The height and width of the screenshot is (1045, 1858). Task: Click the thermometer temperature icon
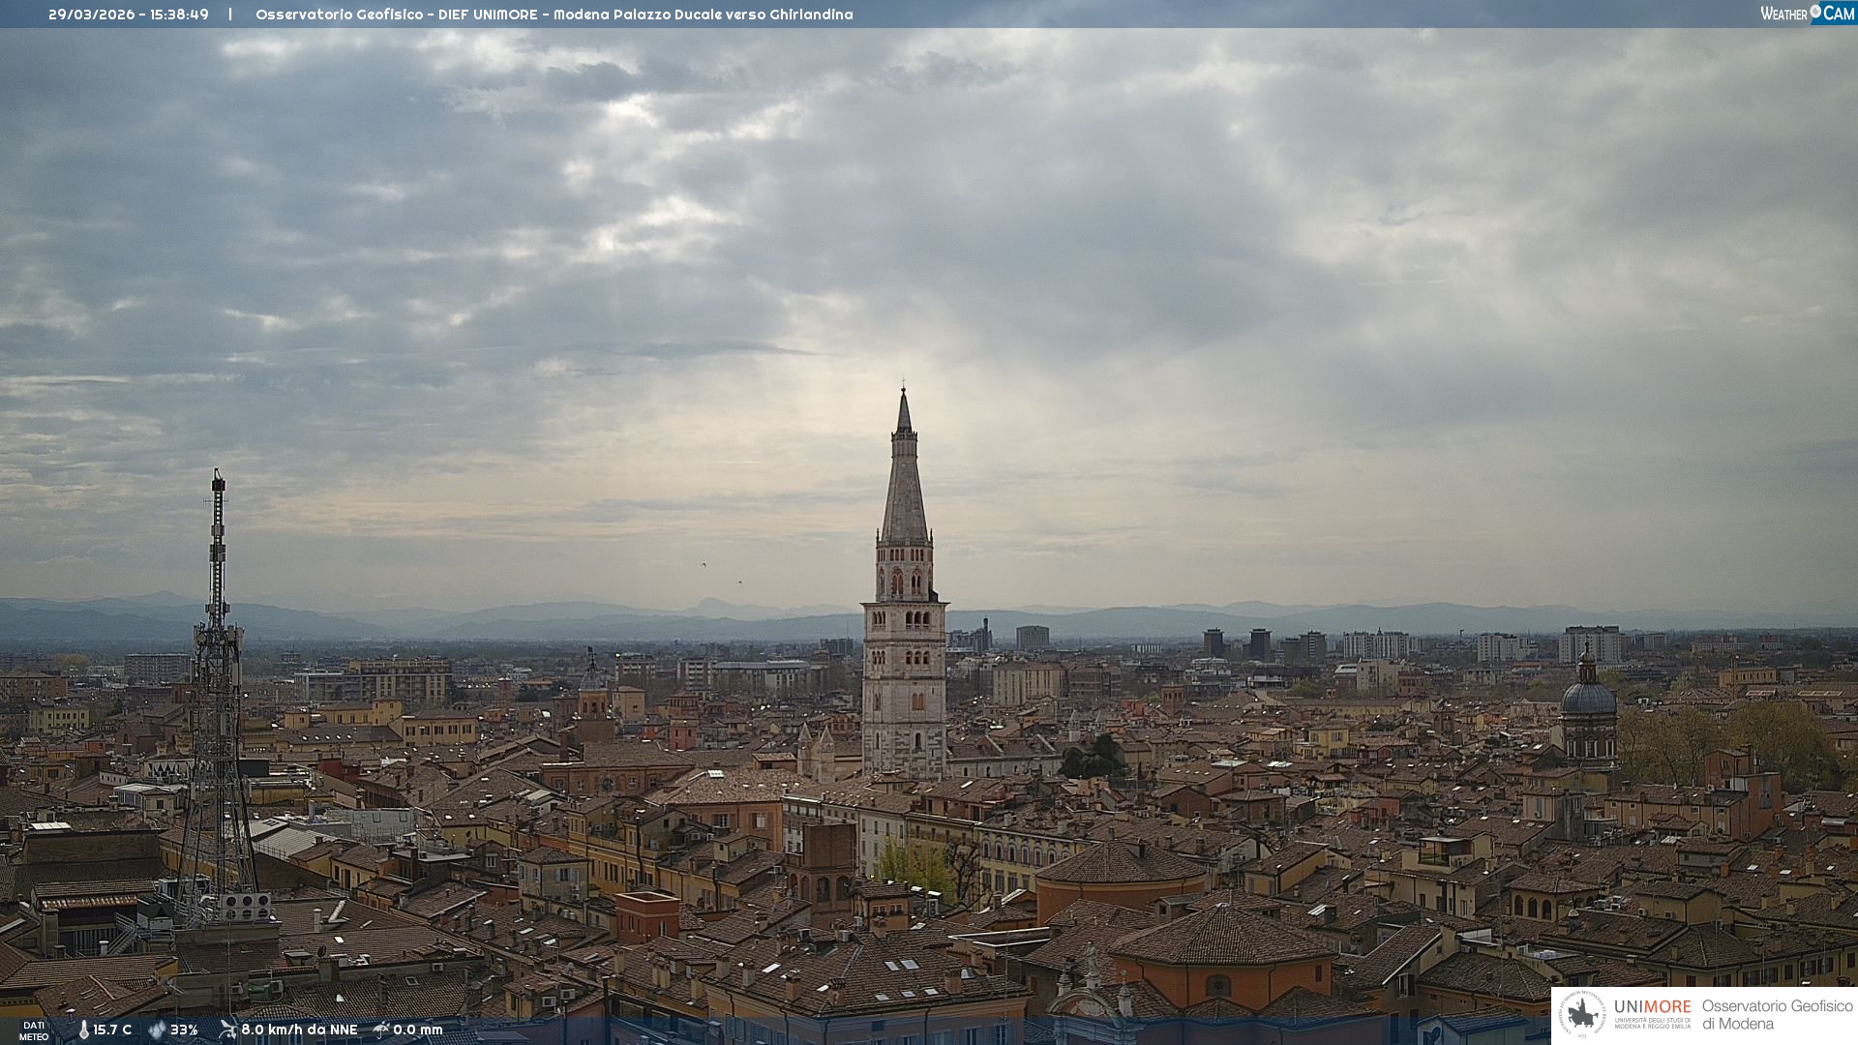click(x=83, y=1030)
